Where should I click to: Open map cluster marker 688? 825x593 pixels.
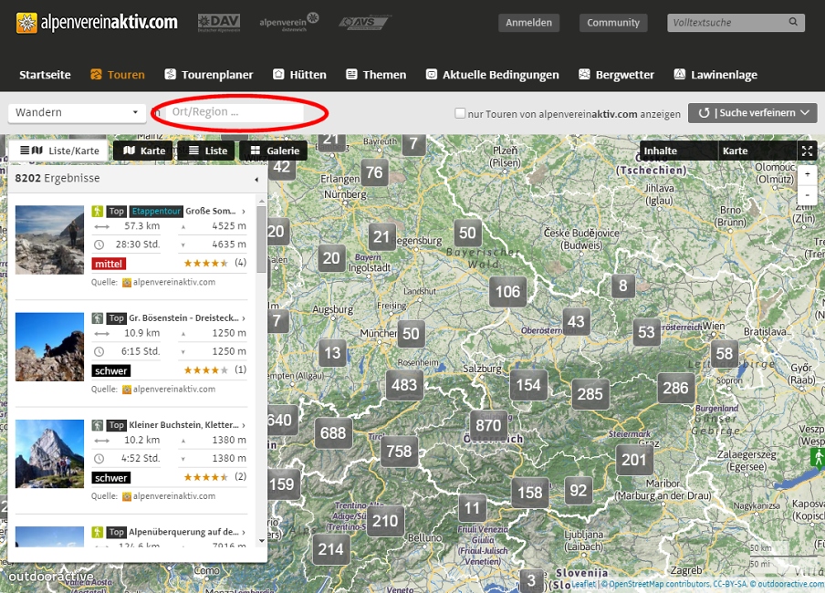[333, 433]
